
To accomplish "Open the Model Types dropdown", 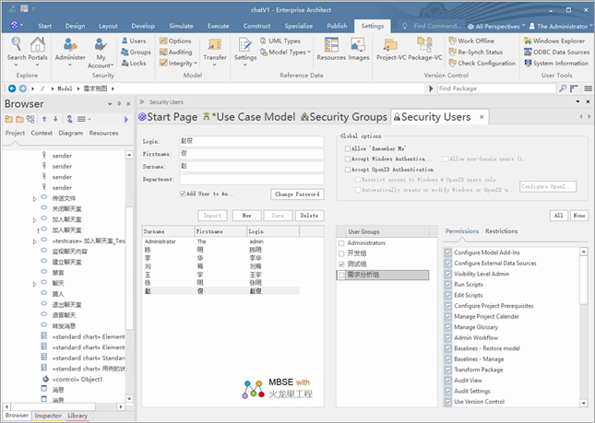I will [309, 52].
